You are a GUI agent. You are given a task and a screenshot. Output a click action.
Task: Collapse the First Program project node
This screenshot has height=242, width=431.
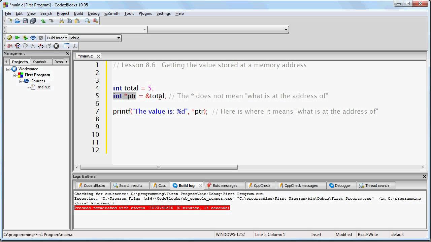[14, 75]
